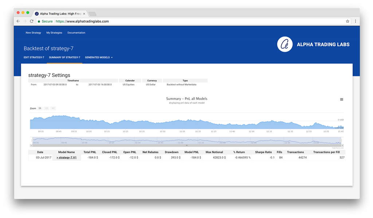Click the navigator left scroll arrow

click(31, 145)
